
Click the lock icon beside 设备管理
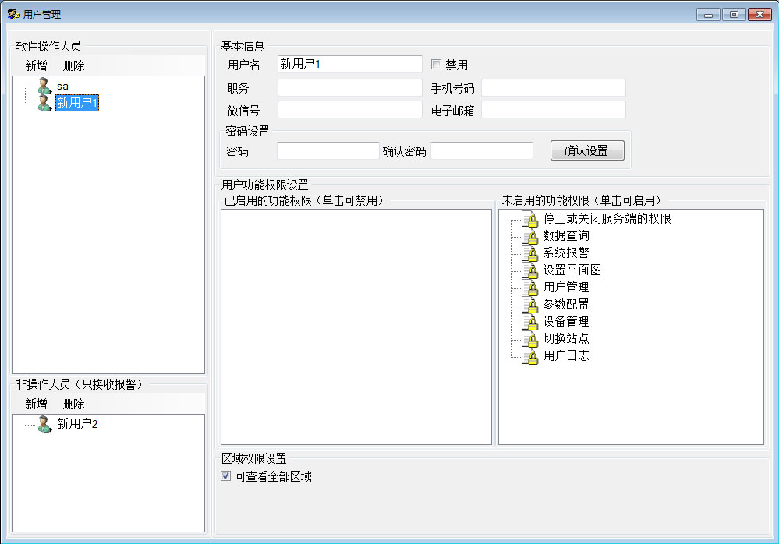pyautogui.click(x=530, y=322)
